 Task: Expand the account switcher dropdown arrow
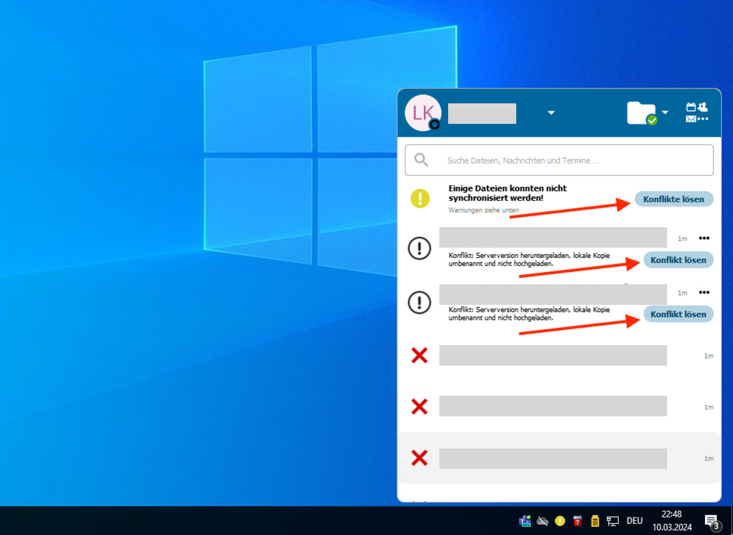(551, 113)
